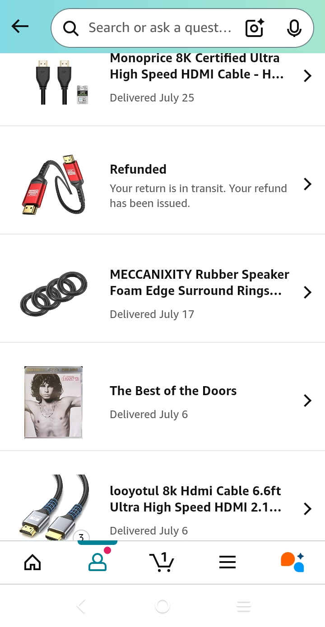This screenshot has width=325, height=627.
Task: Open camera lens search icon
Action: click(255, 28)
